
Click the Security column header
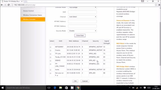96,41
